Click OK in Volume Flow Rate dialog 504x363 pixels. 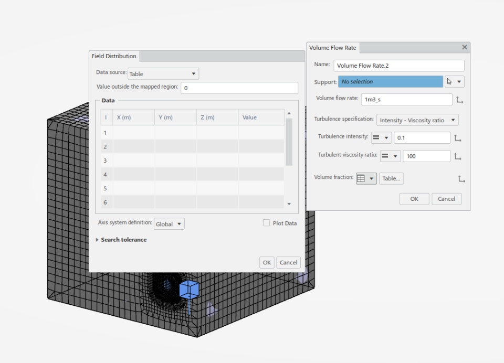tap(414, 199)
